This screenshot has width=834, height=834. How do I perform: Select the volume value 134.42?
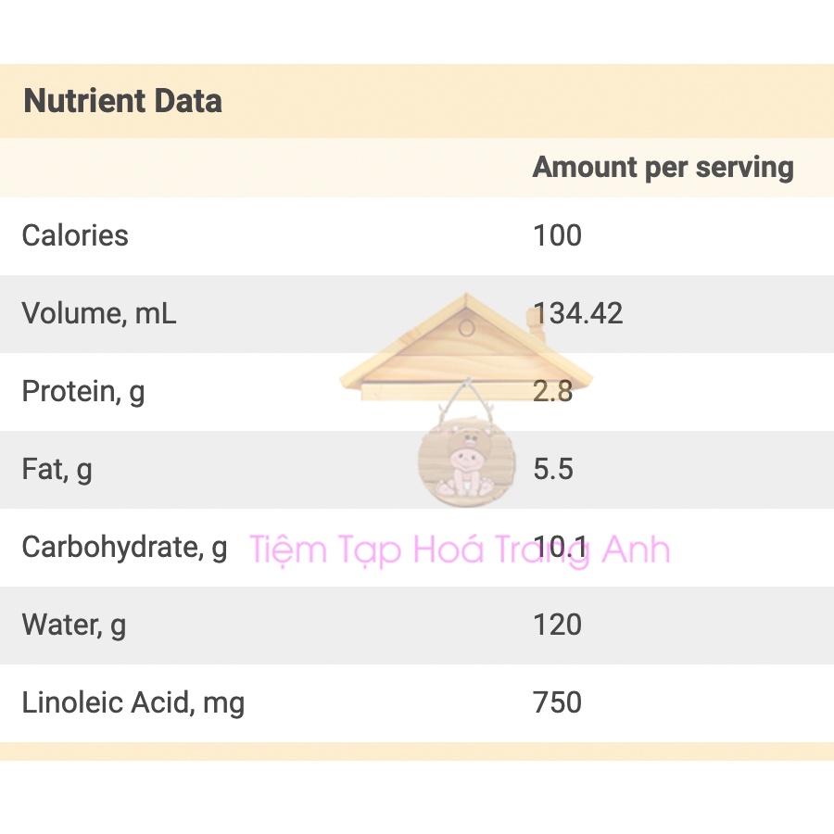tap(578, 313)
